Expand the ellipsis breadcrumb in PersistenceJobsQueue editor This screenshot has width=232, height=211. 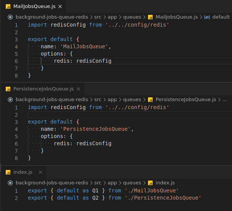225,100
